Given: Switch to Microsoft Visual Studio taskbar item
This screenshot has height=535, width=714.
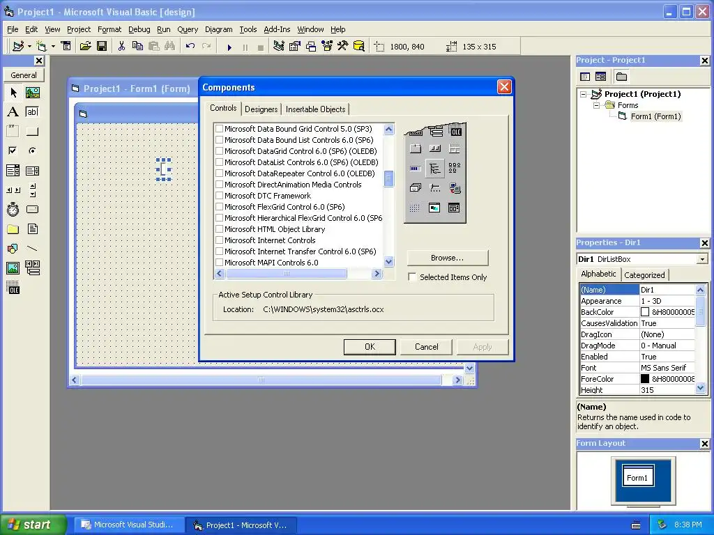Looking at the screenshot, I should point(128,525).
